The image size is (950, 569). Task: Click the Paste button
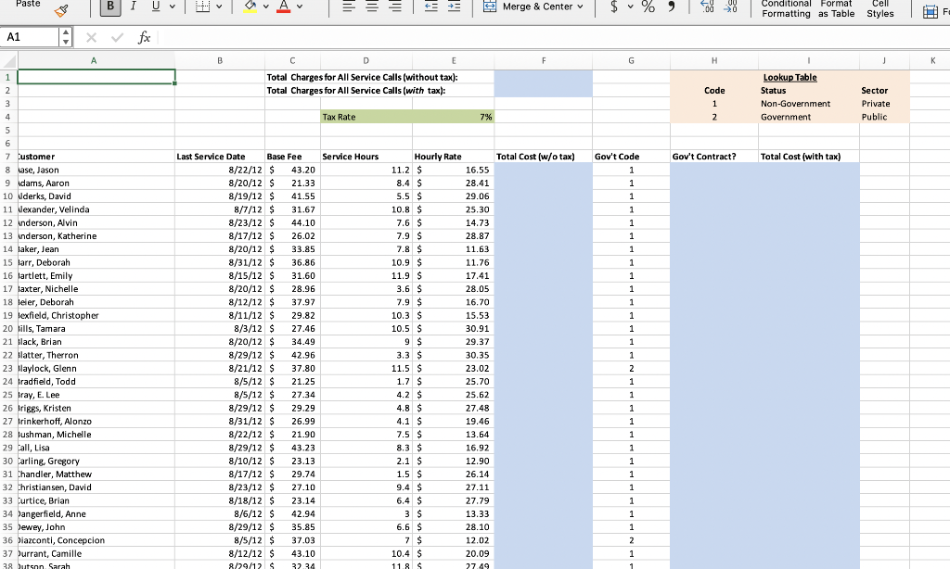point(28,4)
